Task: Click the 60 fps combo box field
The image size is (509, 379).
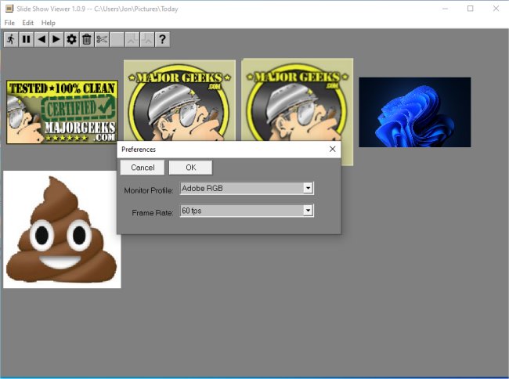Action: point(247,211)
